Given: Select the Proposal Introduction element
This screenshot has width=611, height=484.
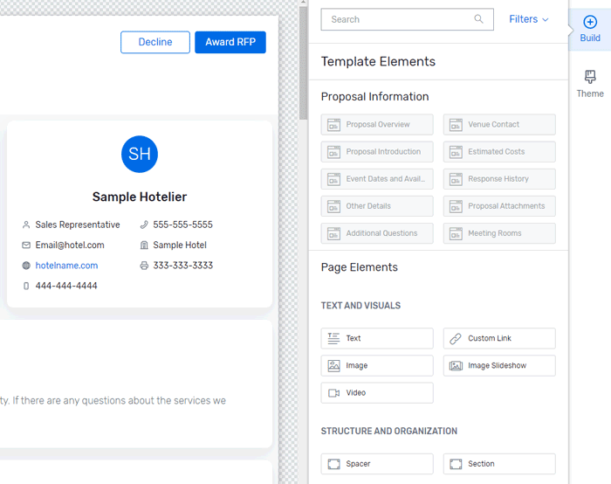Looking at the screenshot, I should [x=377, y=152].
